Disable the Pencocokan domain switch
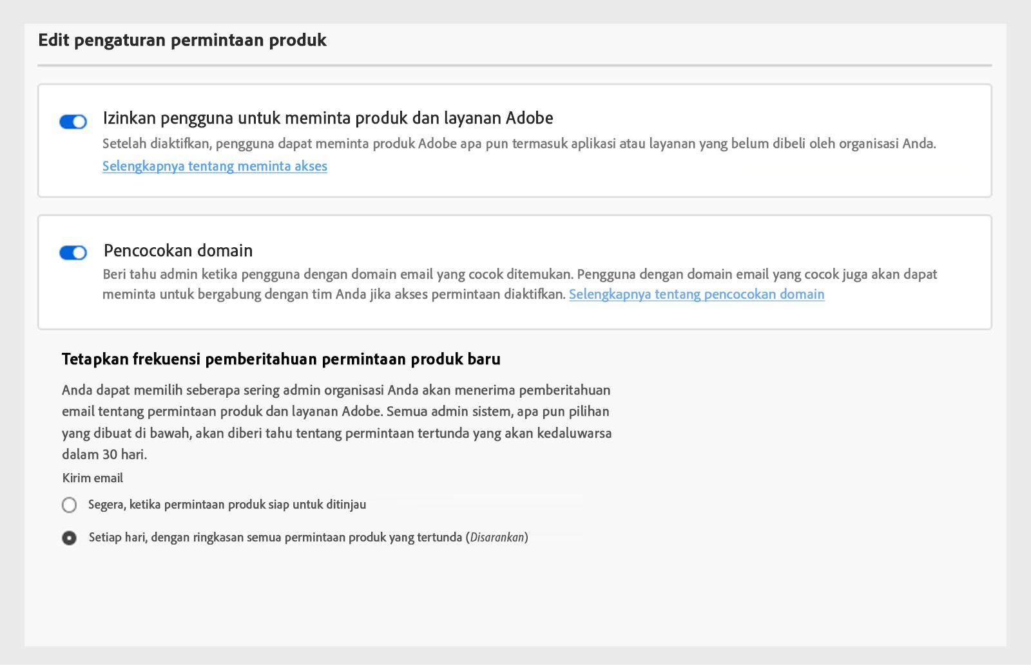The height and width of the screenshot is (665, 1031). pyautogui.click(x=73, y=253)
